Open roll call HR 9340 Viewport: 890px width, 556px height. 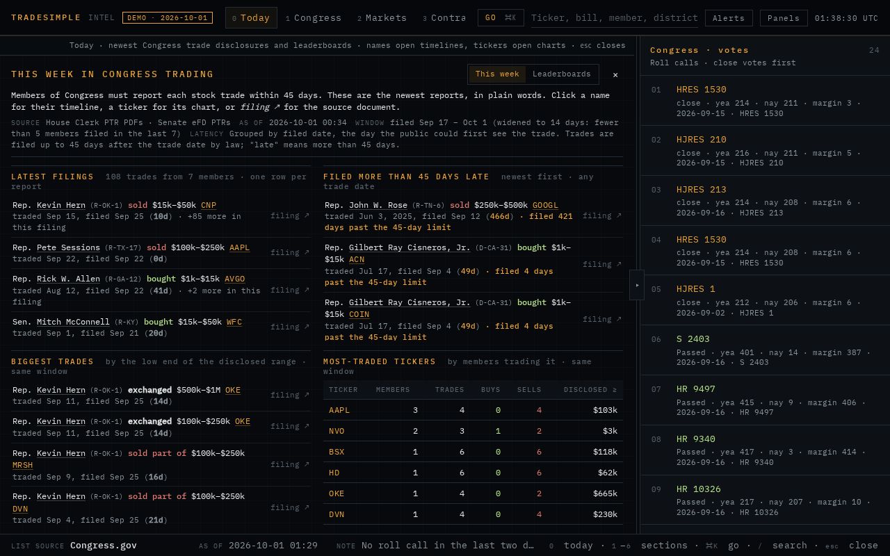[x=765, y=450]
